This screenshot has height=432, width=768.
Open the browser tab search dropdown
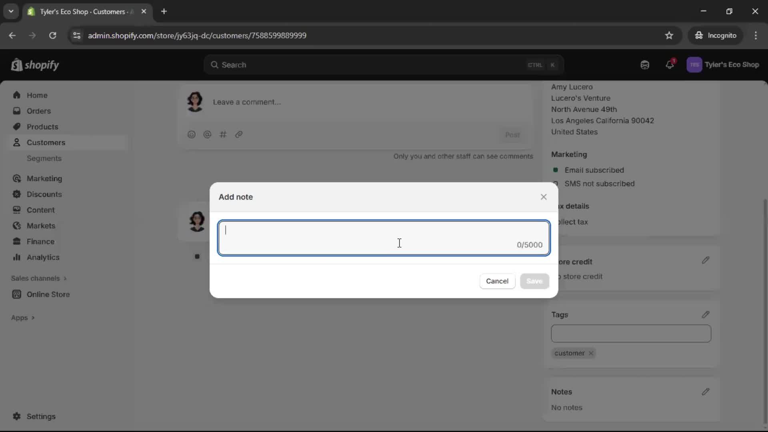point(11,11)
